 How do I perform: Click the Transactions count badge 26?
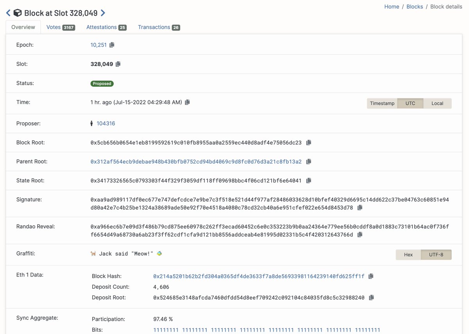tap(176, 28)
